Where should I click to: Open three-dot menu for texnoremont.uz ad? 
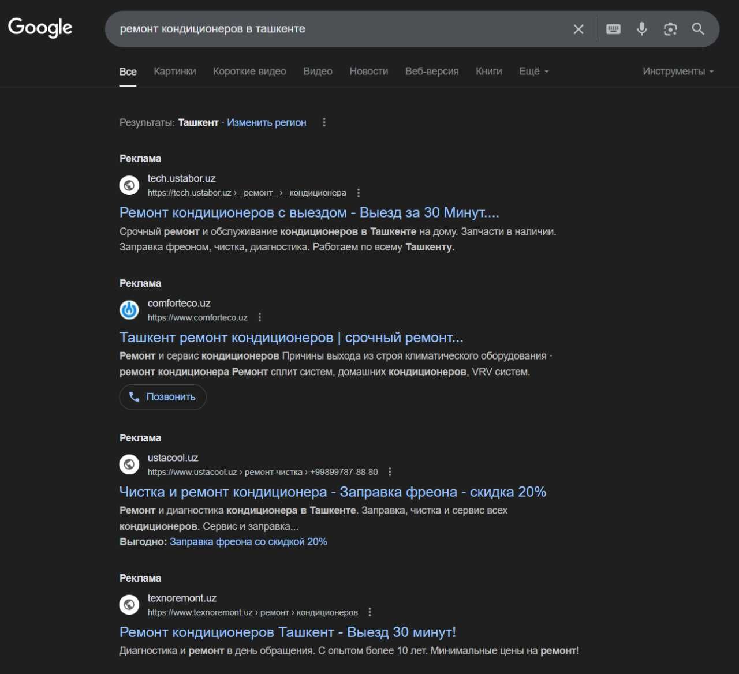[369, 612]
